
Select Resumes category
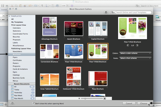click(x=16, y=37)
